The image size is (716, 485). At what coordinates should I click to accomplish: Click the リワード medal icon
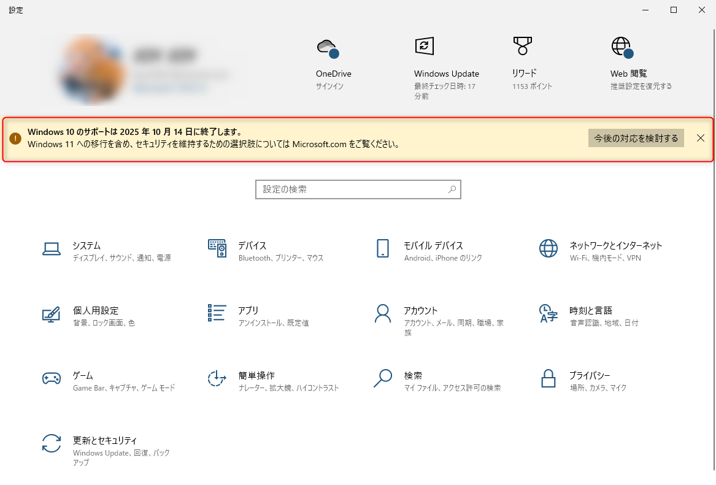click(522, 46)
